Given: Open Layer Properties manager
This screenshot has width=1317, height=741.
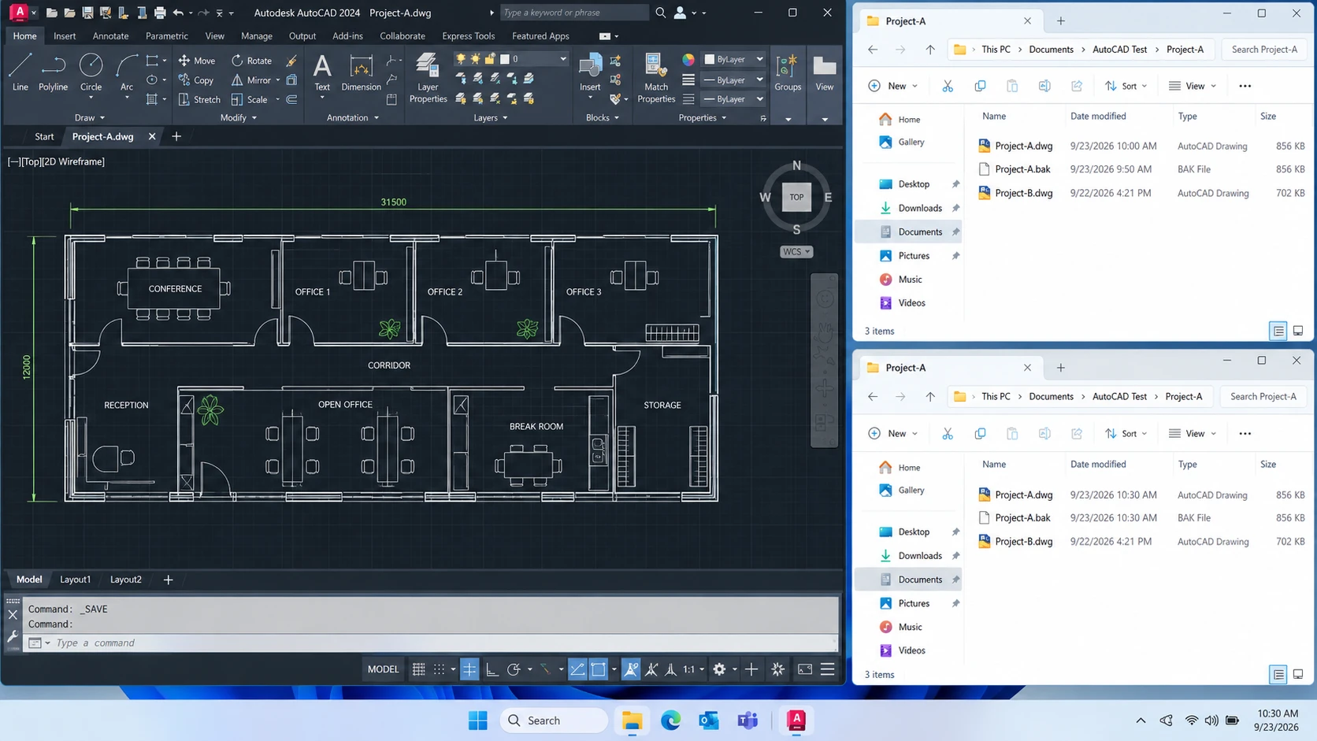Looking at the screenshot, I should tap(428, 78).
